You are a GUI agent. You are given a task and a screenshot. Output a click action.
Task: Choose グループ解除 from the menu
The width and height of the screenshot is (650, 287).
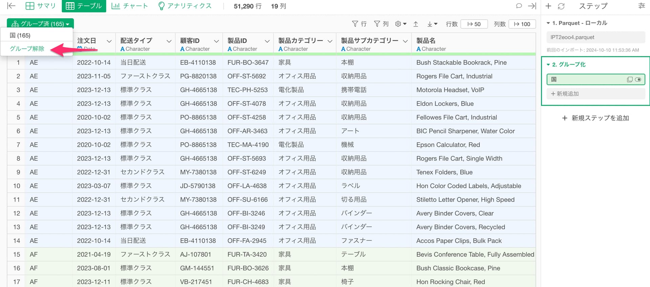point(27,49)
